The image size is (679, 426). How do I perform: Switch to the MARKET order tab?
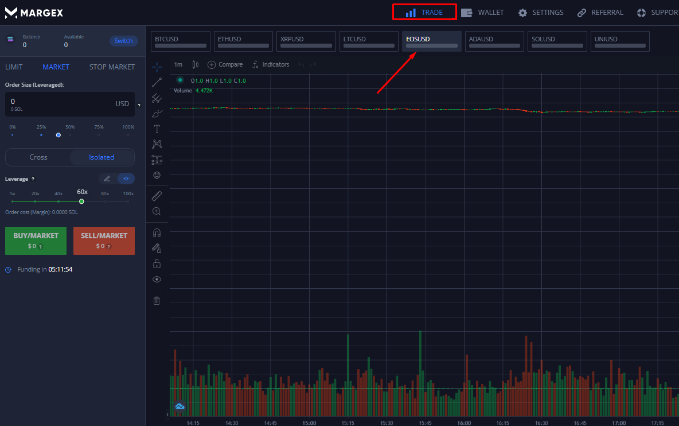point(56,67)
